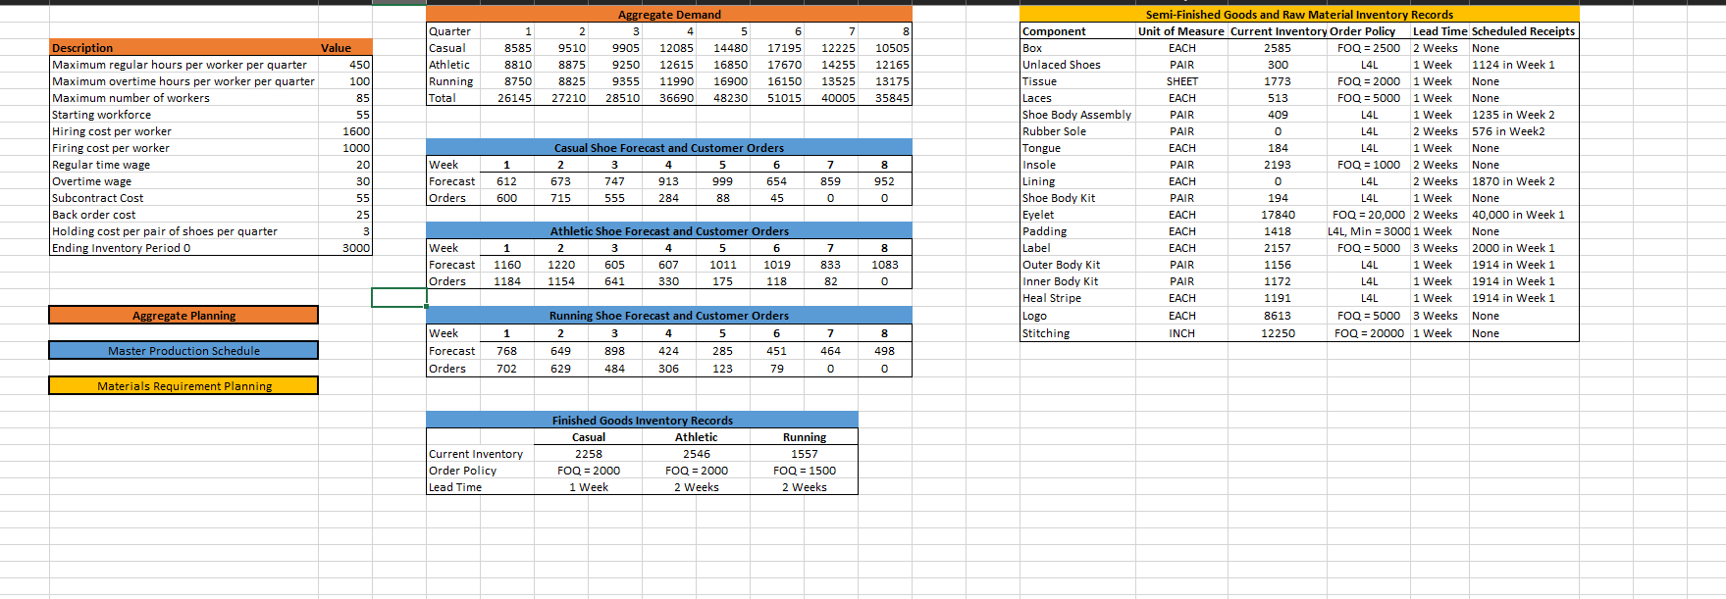Click the Eyelet inventory value 17840

coord(1278,215)
